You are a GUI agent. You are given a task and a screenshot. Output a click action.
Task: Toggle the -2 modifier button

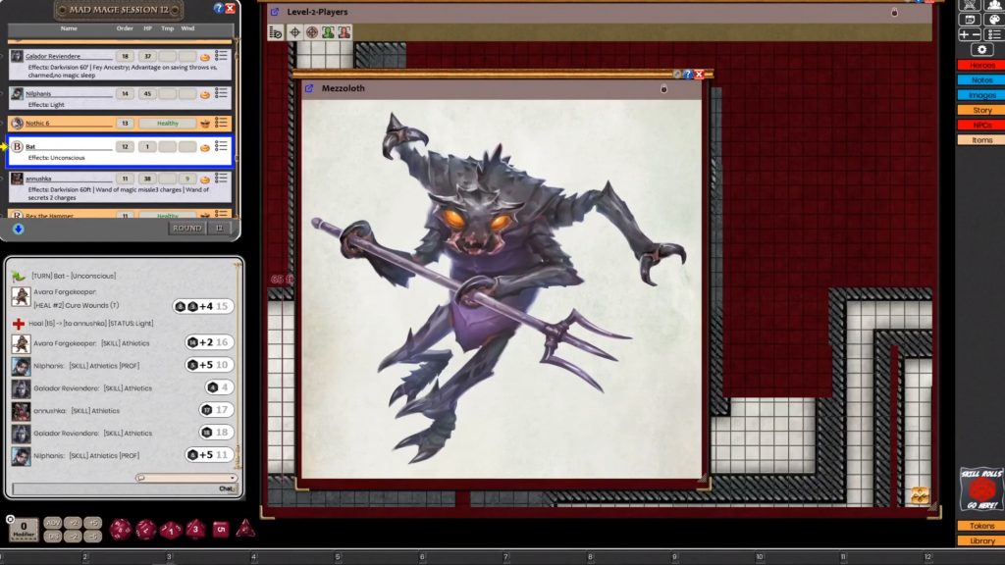coord(73,537)
